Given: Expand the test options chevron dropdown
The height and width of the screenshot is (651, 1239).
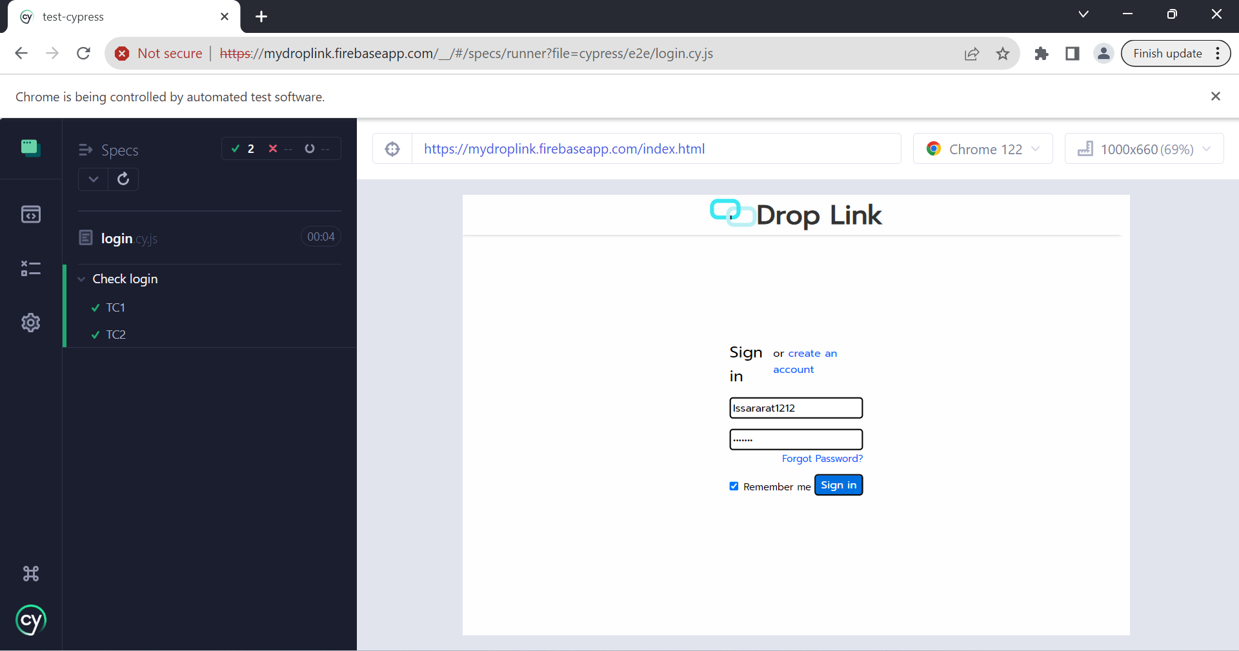Looking at the screenshot, I should click(94, 179).
